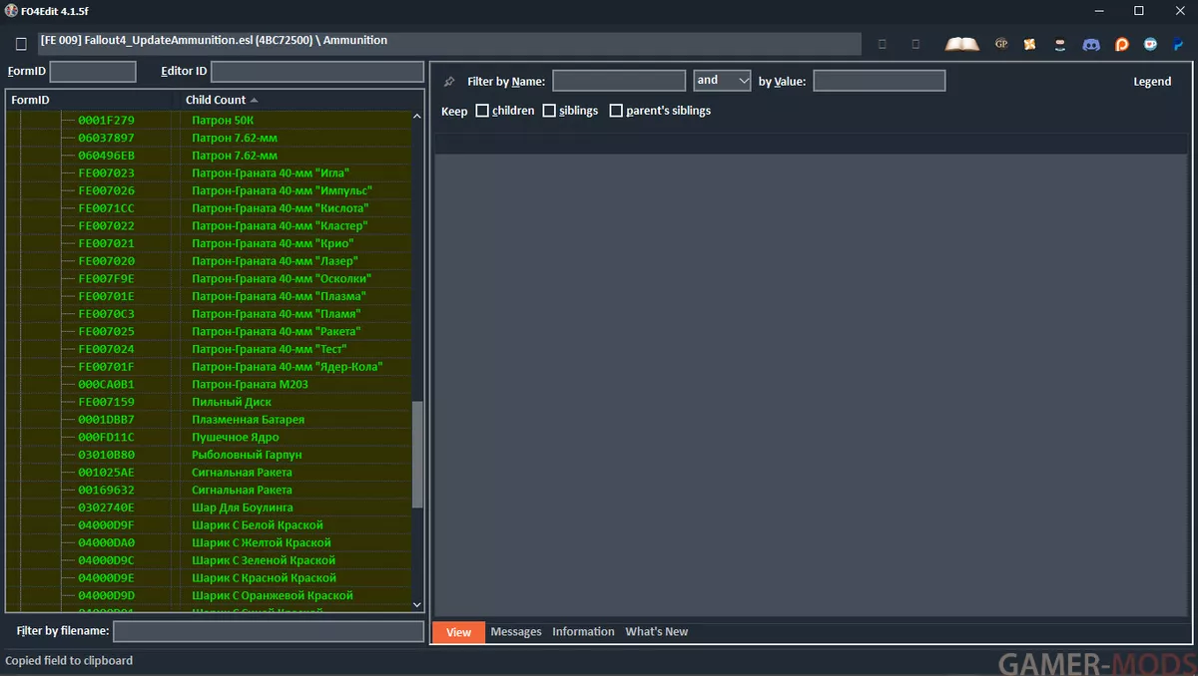1198x676 pixels.
Task: Switch to the View tab
Action: click(x=459, y=631)
